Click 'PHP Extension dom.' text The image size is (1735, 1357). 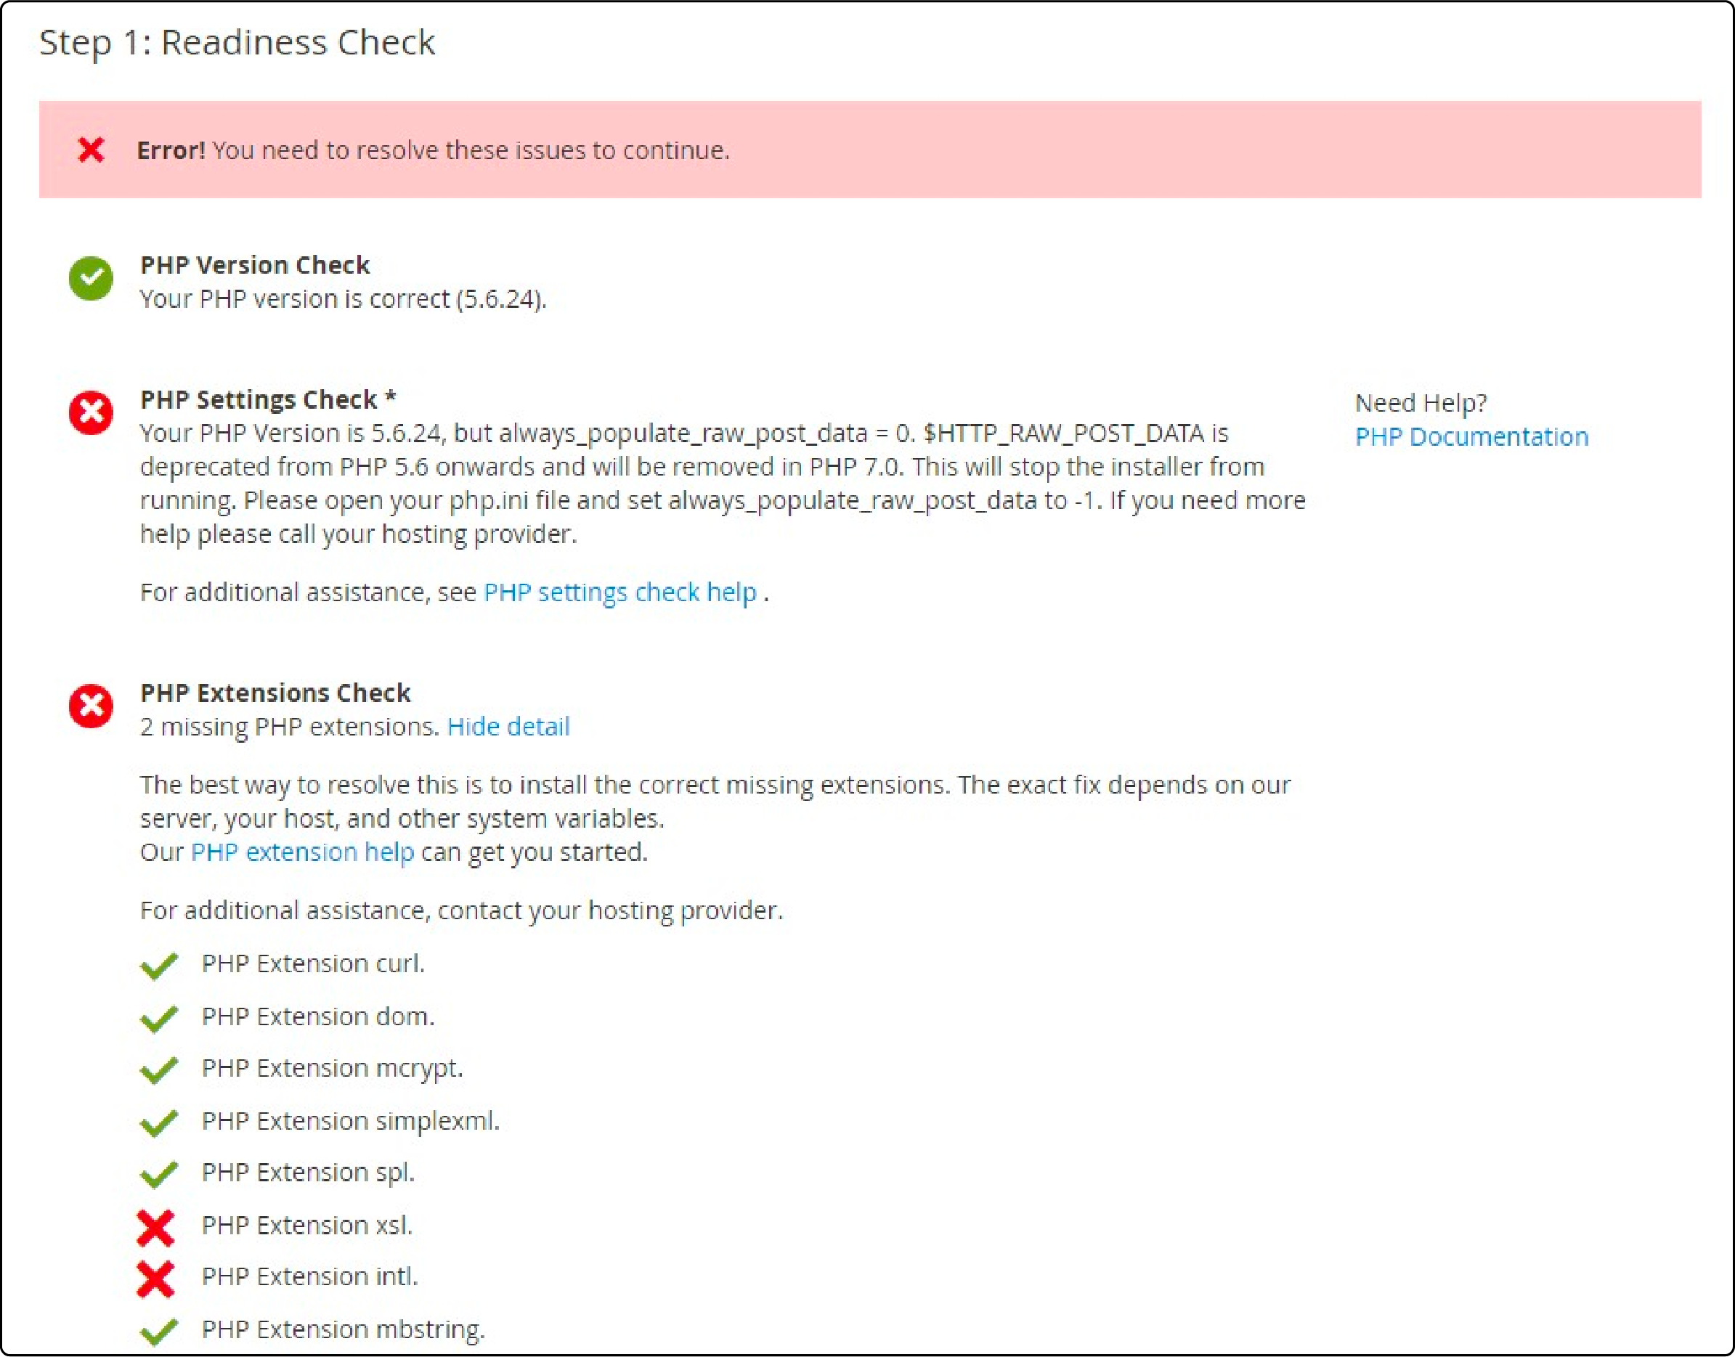coord(318,1016)
